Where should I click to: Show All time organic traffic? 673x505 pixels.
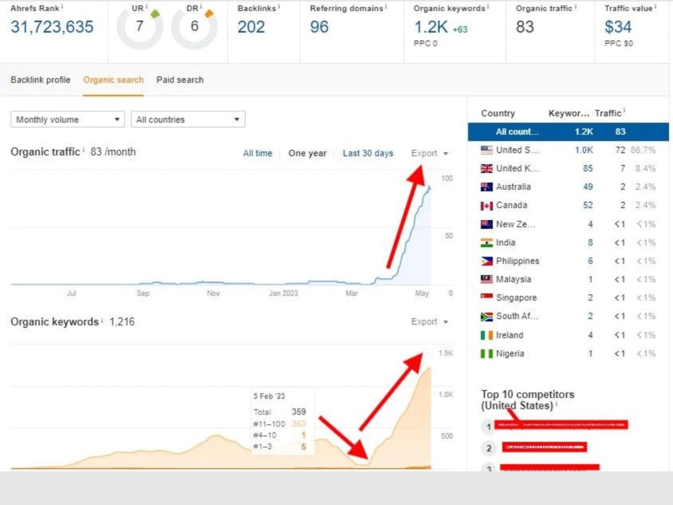(258, 154)
